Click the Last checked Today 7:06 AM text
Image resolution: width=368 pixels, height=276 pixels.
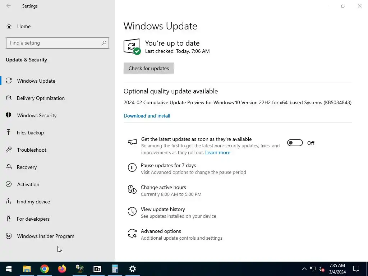(177, 51)
